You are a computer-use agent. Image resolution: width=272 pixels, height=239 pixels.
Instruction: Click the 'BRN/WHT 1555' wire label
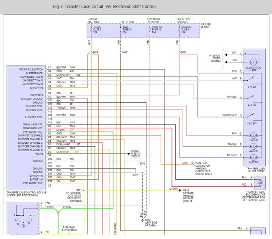coord(66,137)
